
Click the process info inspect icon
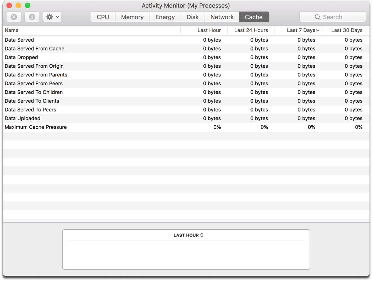click(x=32, y=17)
